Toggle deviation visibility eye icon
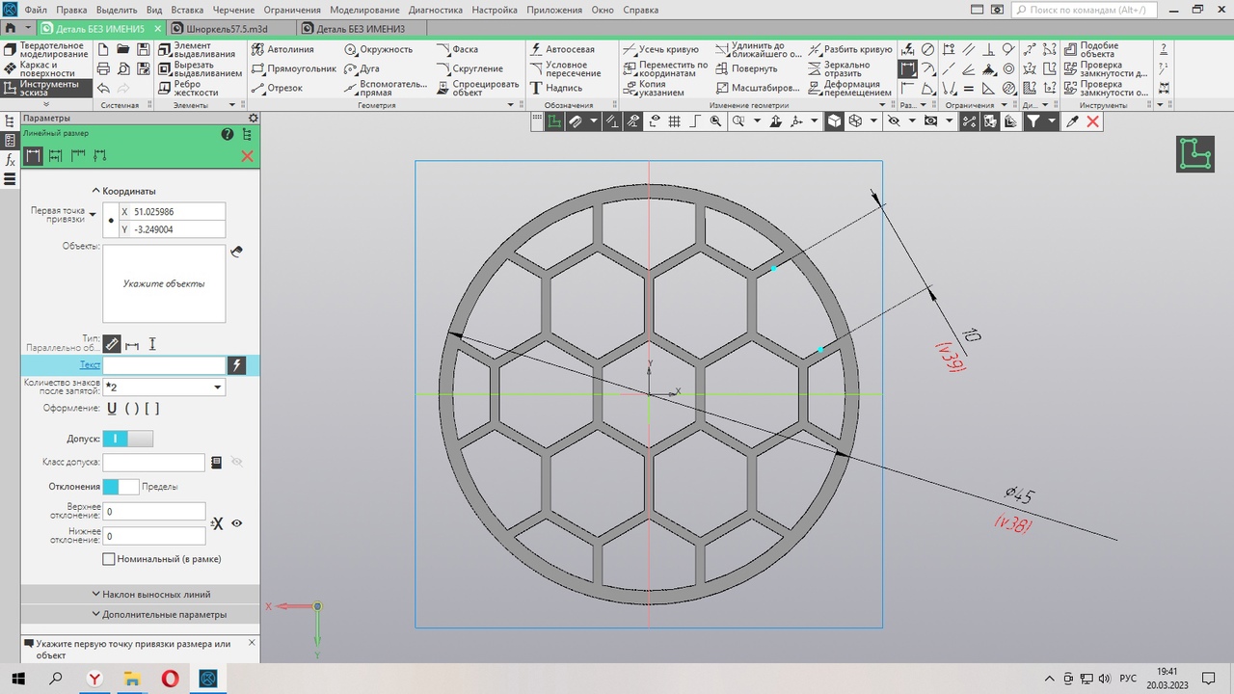Image resolution: width=1234 pixels, height=694 pixels. click(x=236, y=523)
